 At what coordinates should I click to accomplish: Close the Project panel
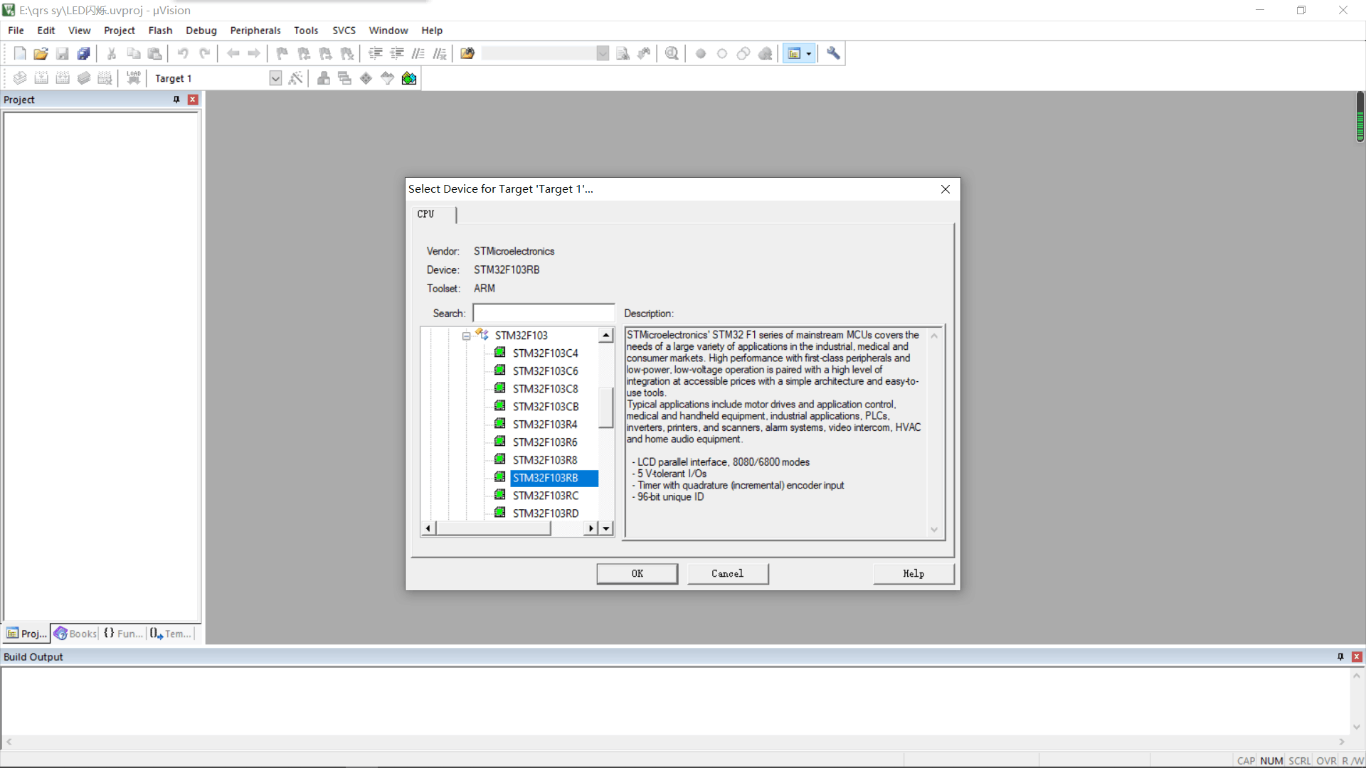pos(192,100)
